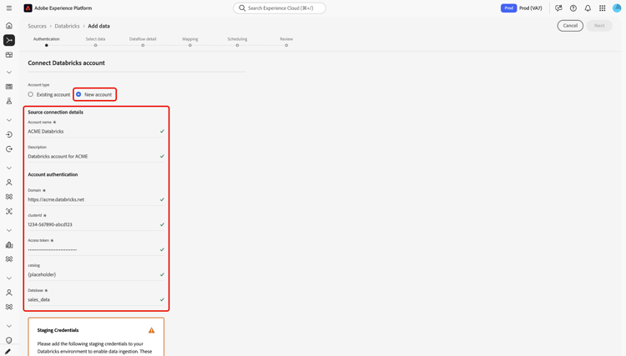Click the Cancel button
This screenshot has height=356, width=626.
570,26
